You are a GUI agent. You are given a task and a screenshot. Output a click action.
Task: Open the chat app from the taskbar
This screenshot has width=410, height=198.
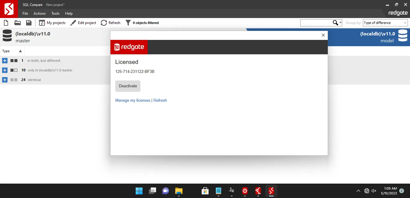pos(166,191)
